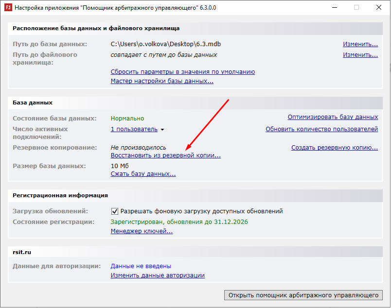Click Открыть помощник арбитражного управляющего button
The image size is (392, 308).
[x=303, y=295]
